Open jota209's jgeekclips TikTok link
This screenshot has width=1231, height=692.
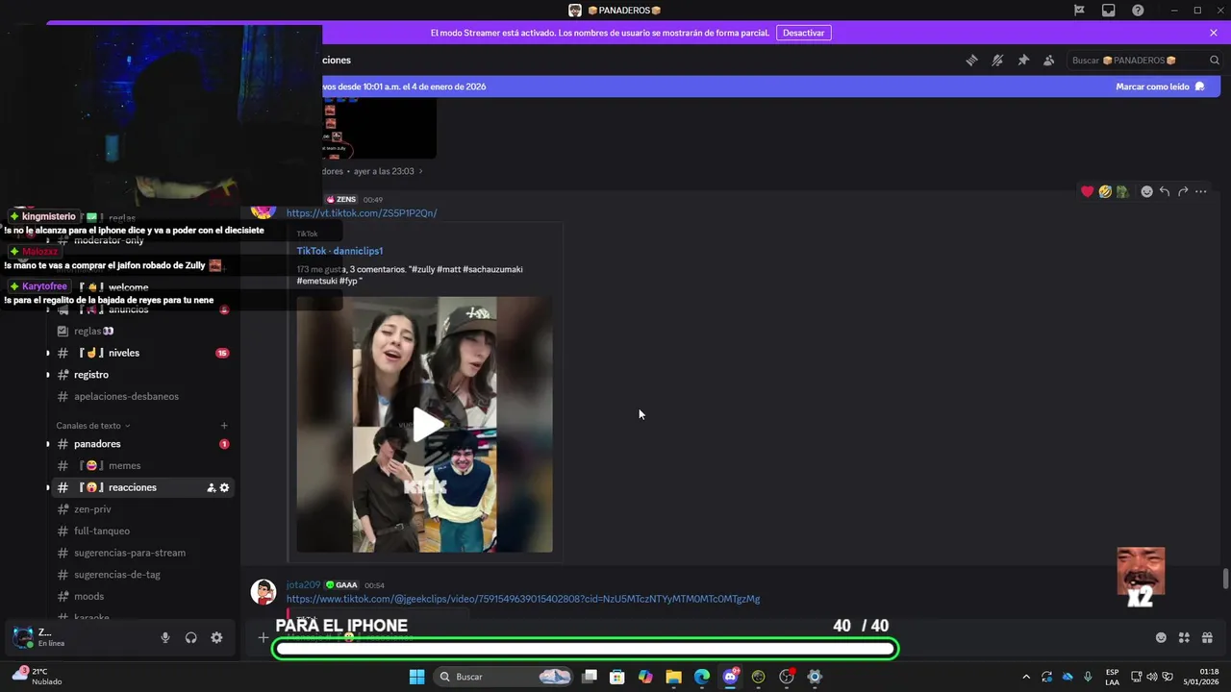point(523,599)
